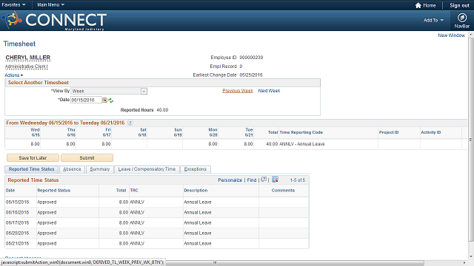Click the download to spreadsheet grid icon

point(275,180)
